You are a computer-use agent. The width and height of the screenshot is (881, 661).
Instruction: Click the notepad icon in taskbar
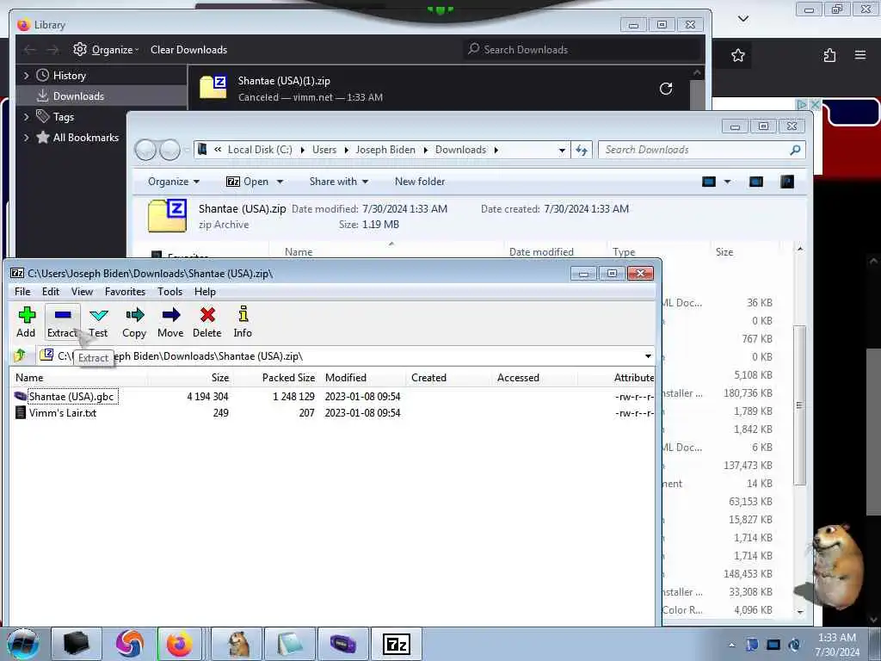pyautogui.click(x=290, y=644)
